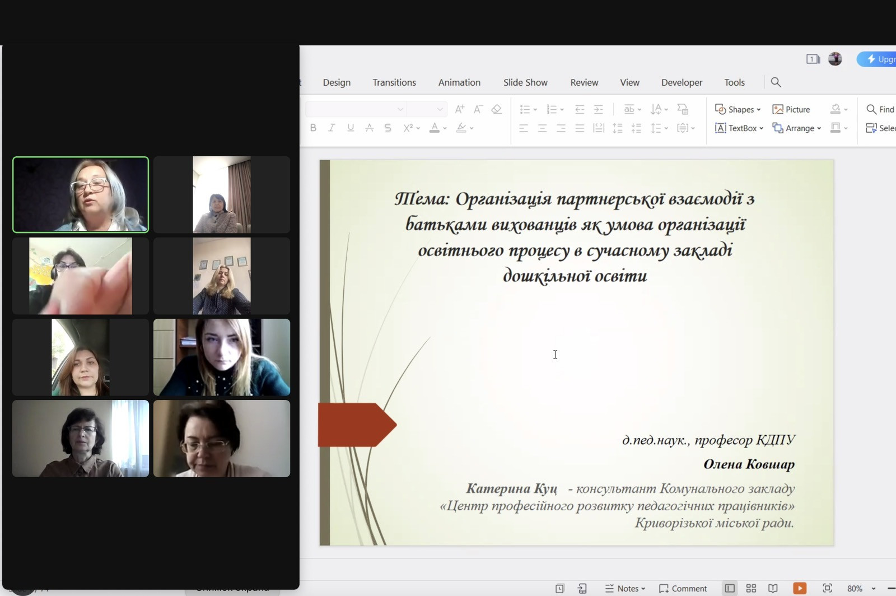Open the font color dropdown arrow
Viewport: 896px width, 596px height.
point(445,128)
